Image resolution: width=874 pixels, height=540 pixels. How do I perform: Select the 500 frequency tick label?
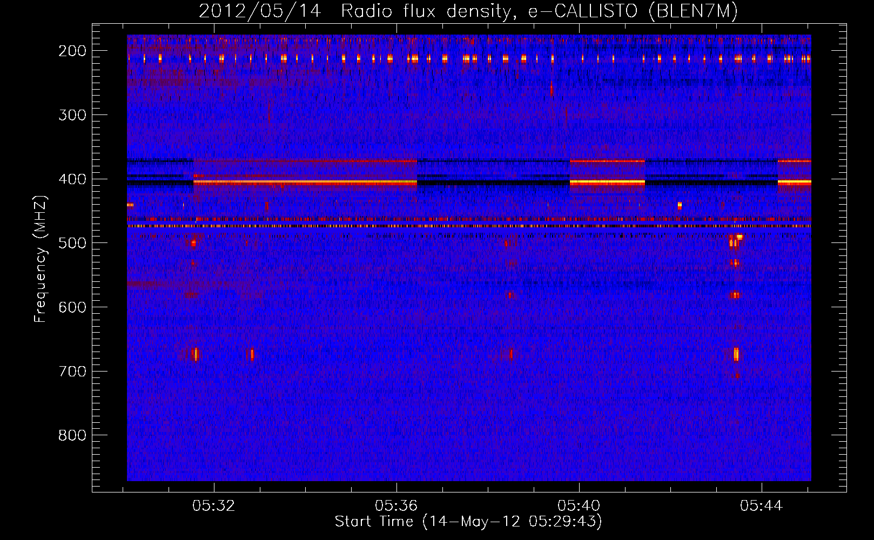(72, 243)
